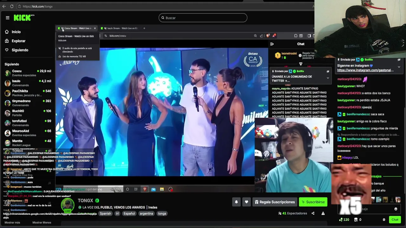This screenshot has height=228, width=406.
Task: Toggle follow heart for TONGX
Action: [x=246, y=202]
